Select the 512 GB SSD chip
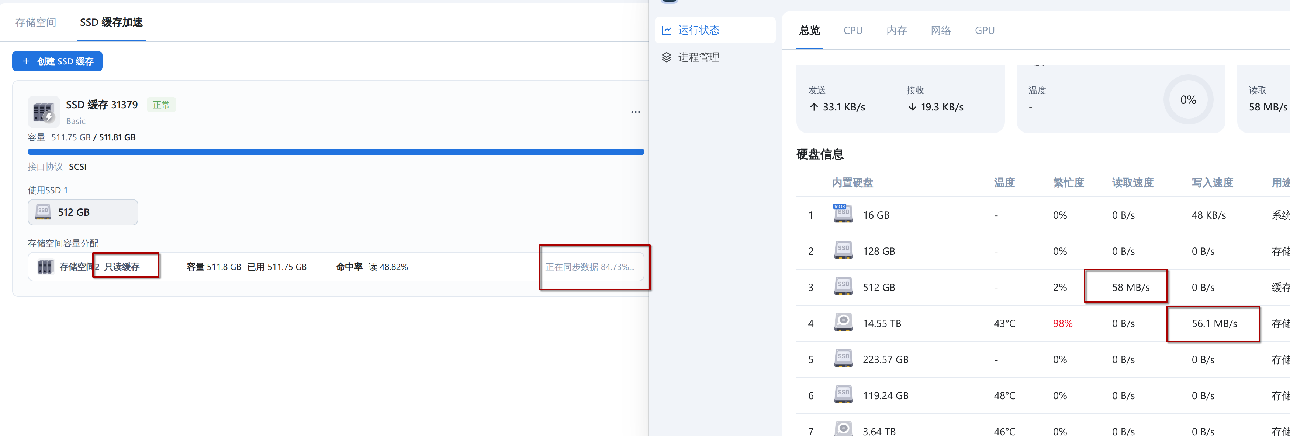 pyautogui.click(x=83, y=212)
